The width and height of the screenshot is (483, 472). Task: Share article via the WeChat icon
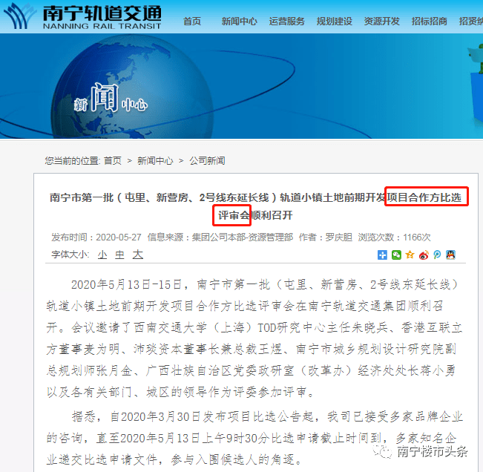[396, 255]
